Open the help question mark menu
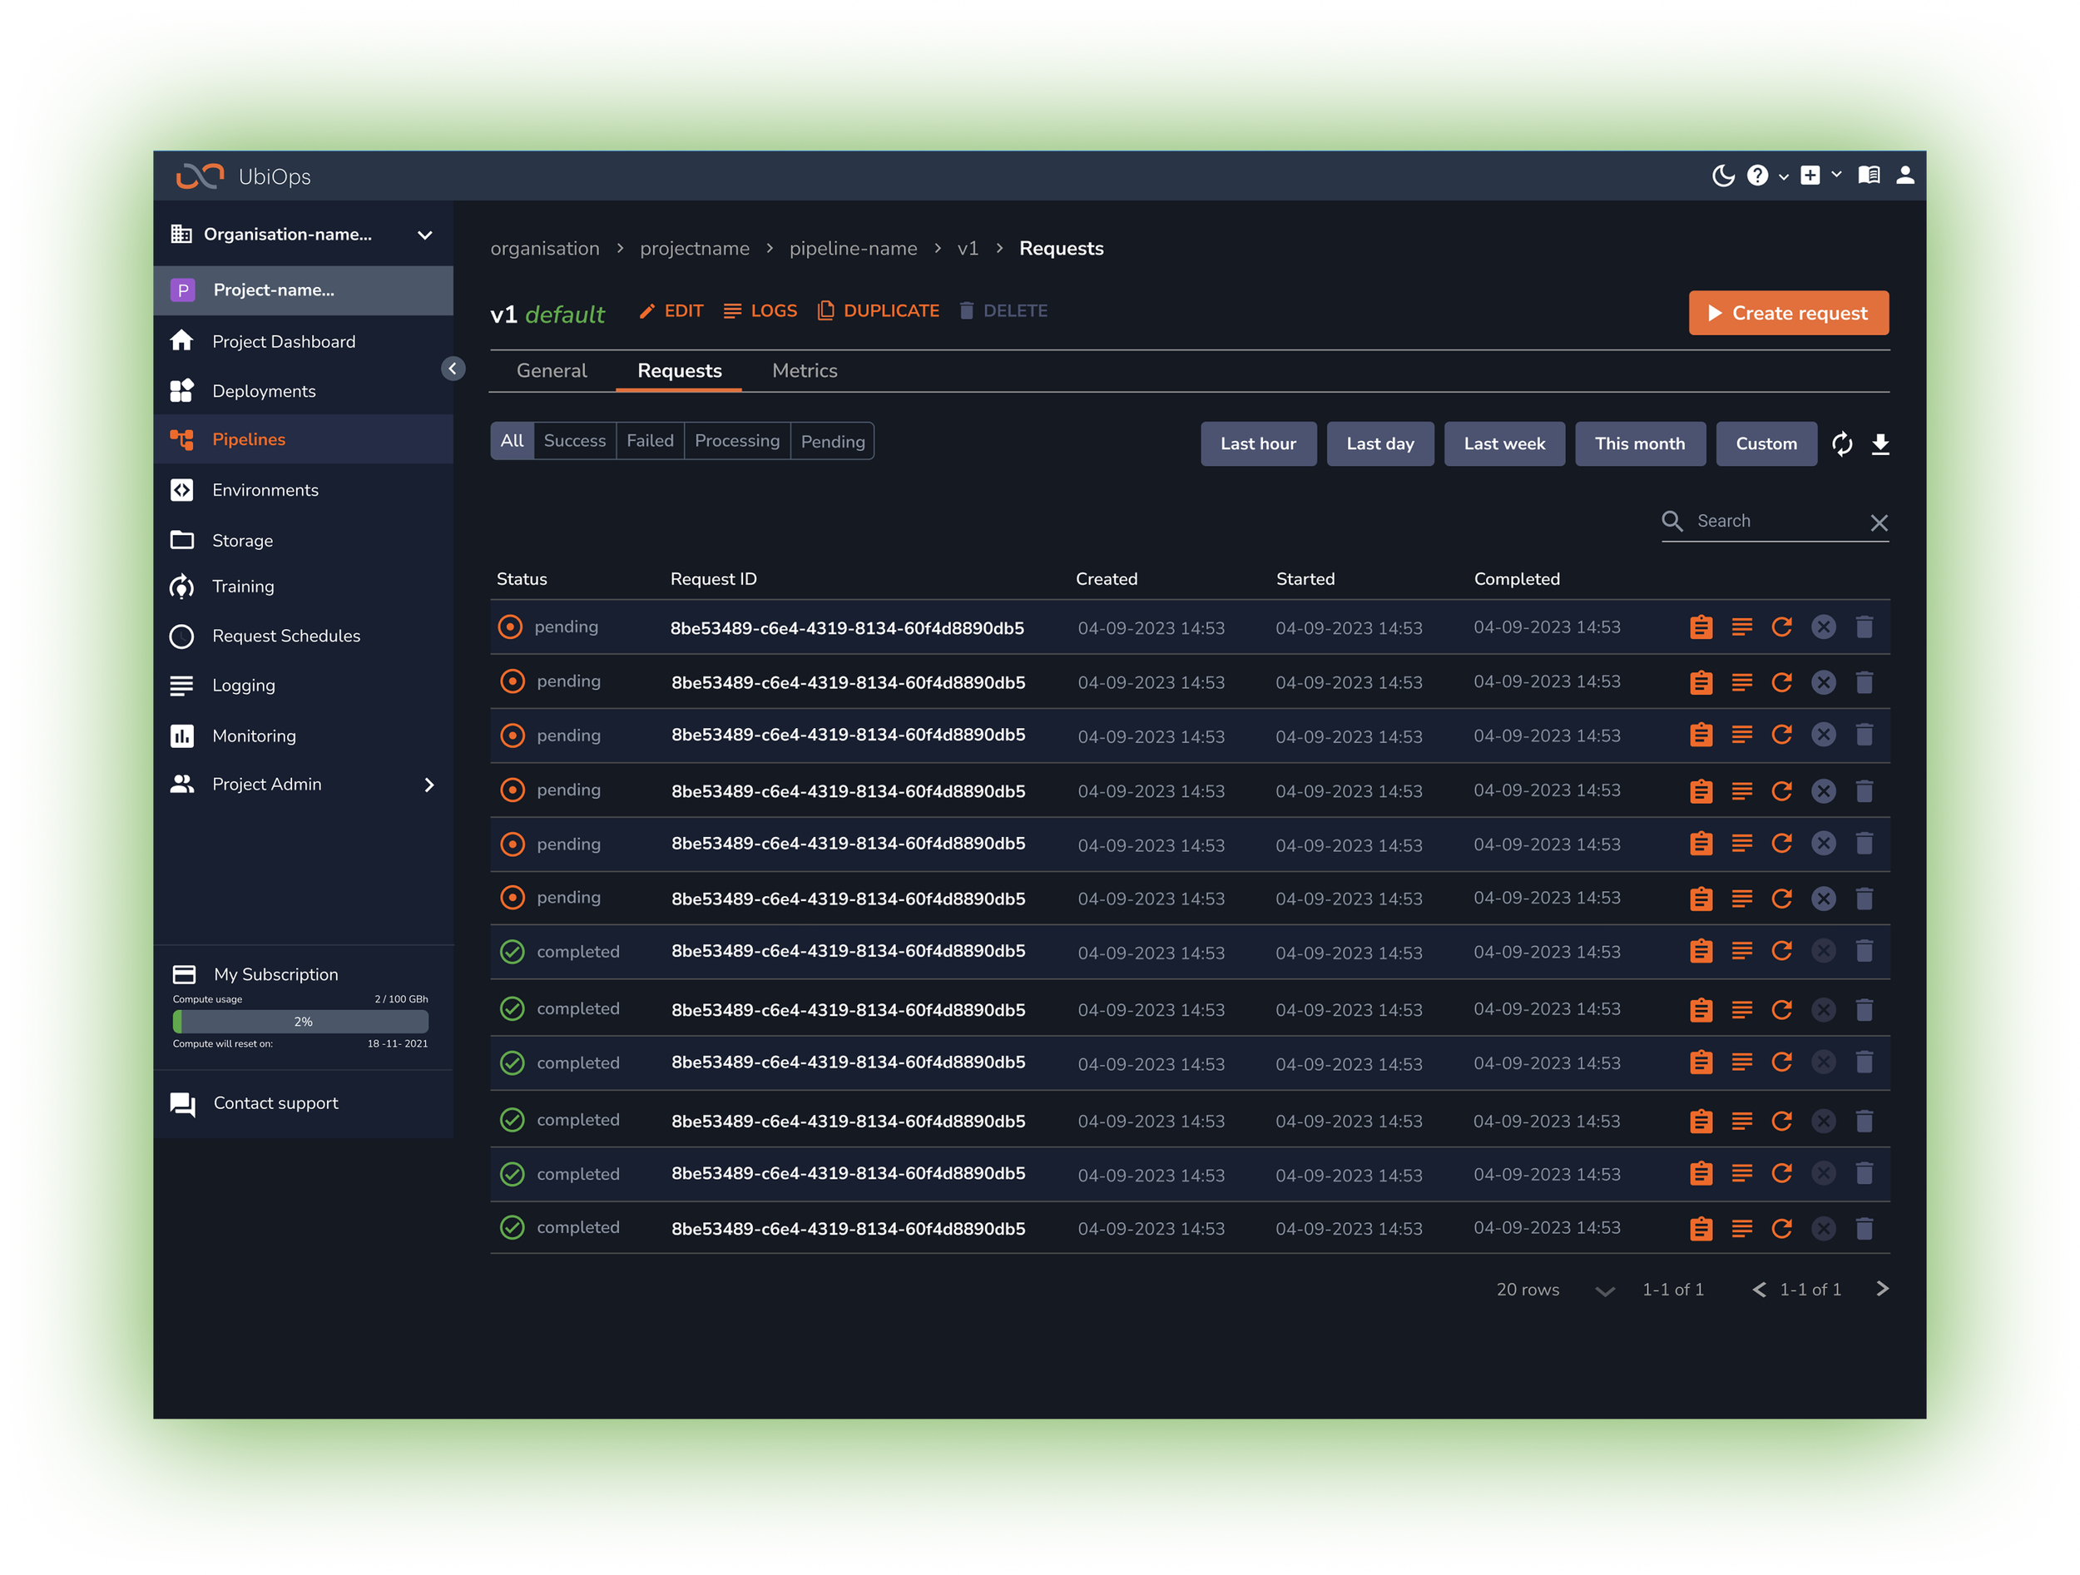 (1757, 176)
